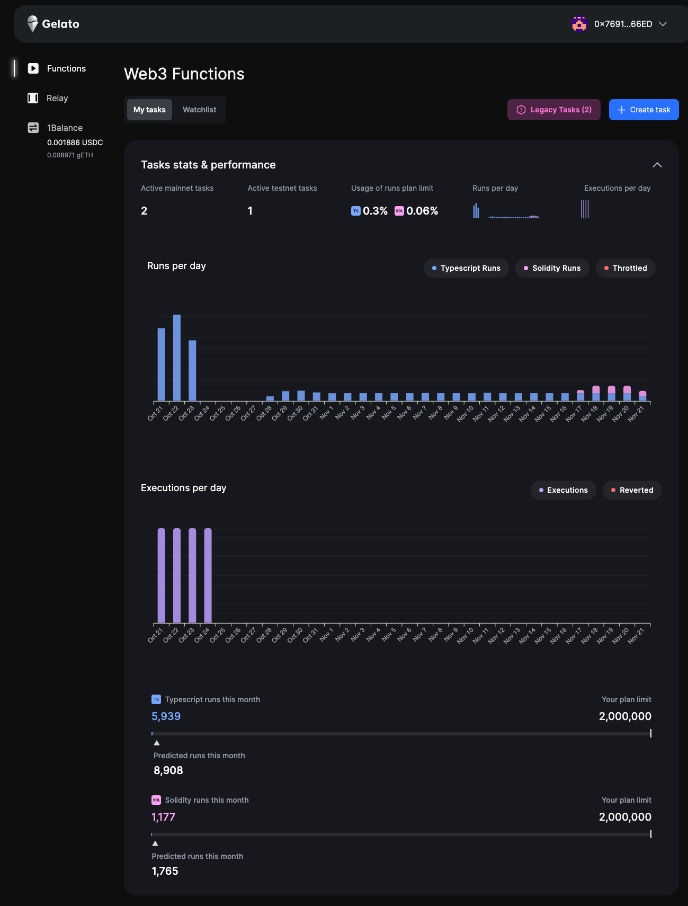Click the TS icon beside 0.3%
688x906 pixels.
tap(356, 211)
